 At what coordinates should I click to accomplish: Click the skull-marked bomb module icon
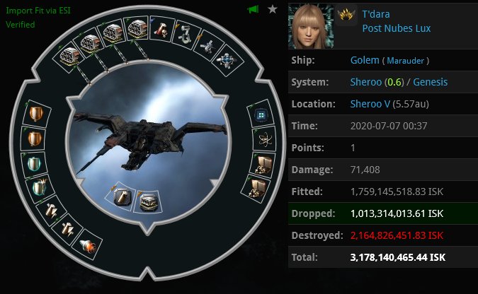162,30
